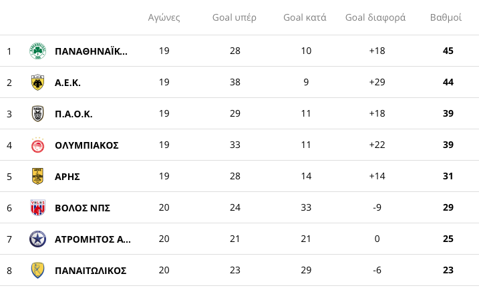Select the Π.Α.Ο.Κ. team name
The height and width of the screenshot is (288, 479).
[x=73, y=114]
